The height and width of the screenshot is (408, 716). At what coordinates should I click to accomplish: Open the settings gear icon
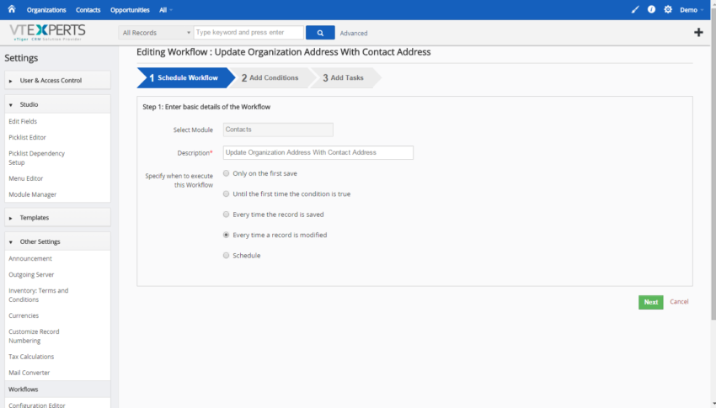pyautogui.click(x=668, y=9)
